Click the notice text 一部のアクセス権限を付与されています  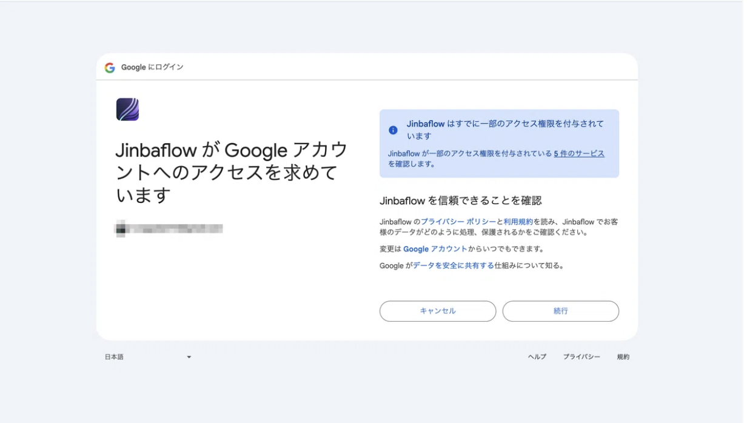tap(506, 130)
